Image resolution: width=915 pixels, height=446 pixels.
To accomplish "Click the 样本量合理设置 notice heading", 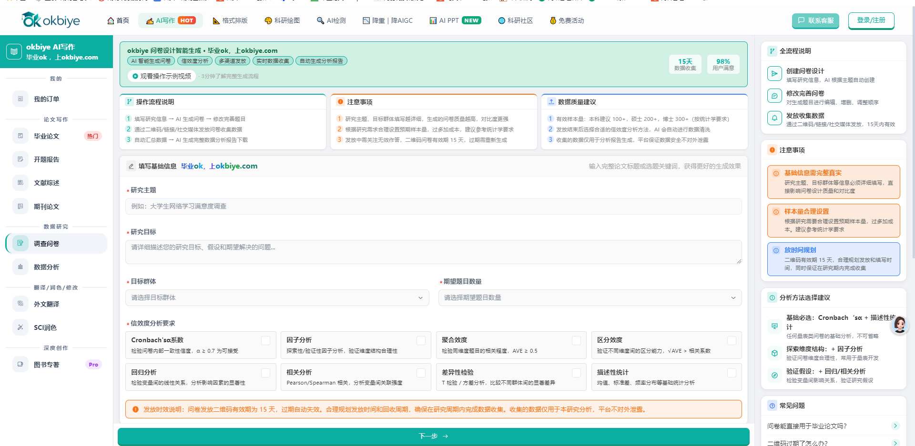I will 806,211.
